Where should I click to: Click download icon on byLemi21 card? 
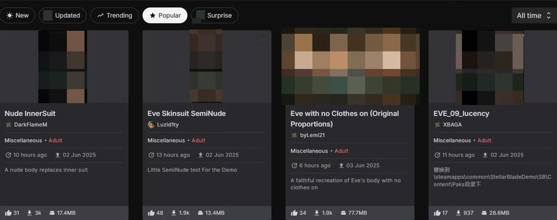click(317, 213)
